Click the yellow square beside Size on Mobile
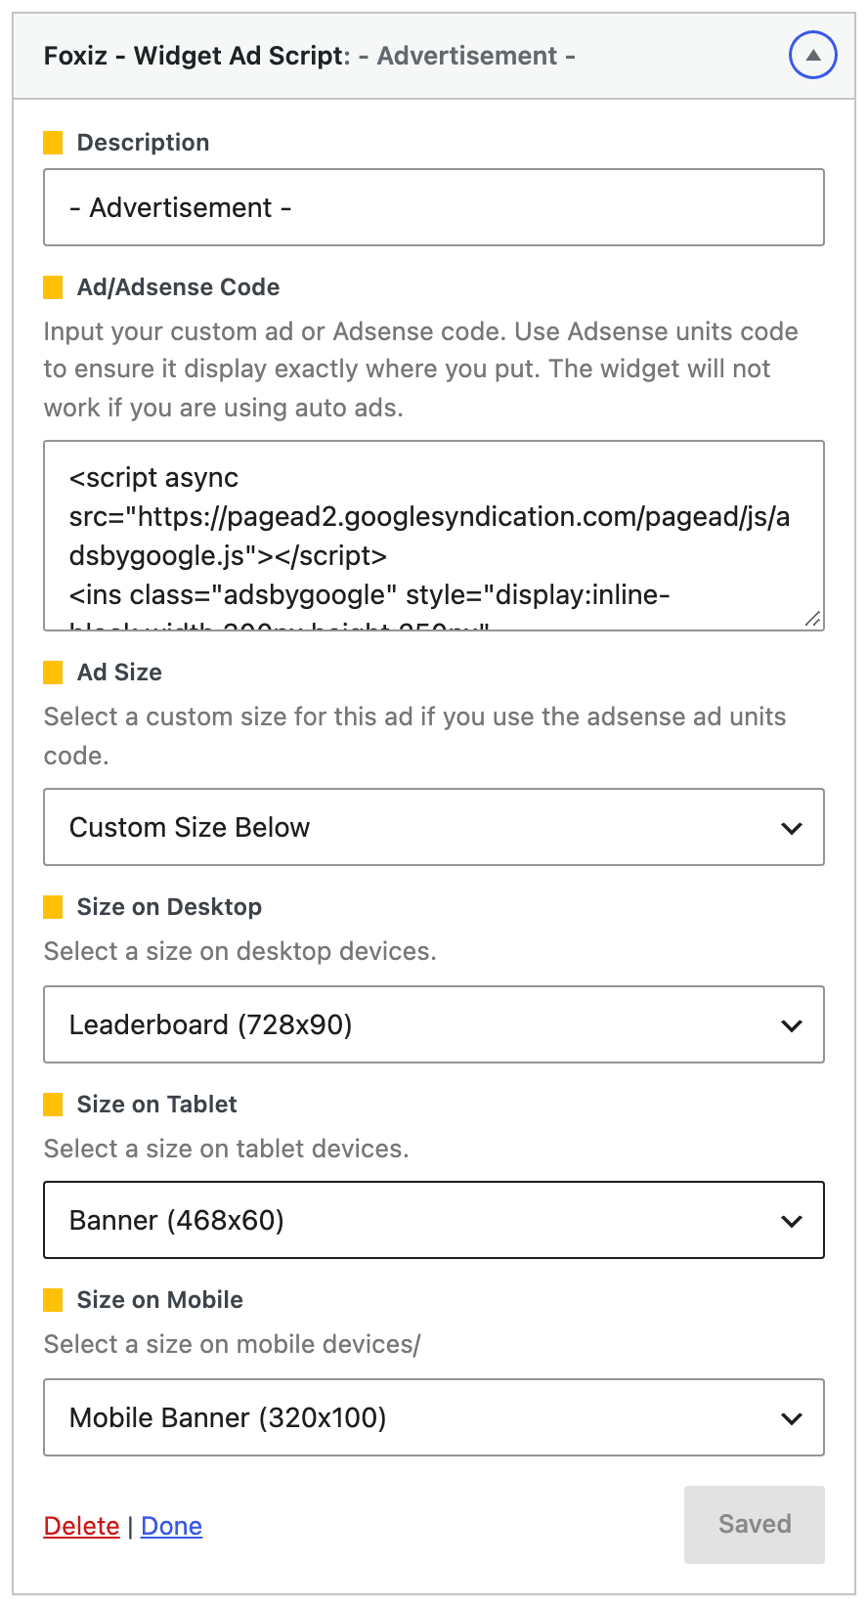The width and height of the screenshot is (868, 1607). [x=53, y=1300]
